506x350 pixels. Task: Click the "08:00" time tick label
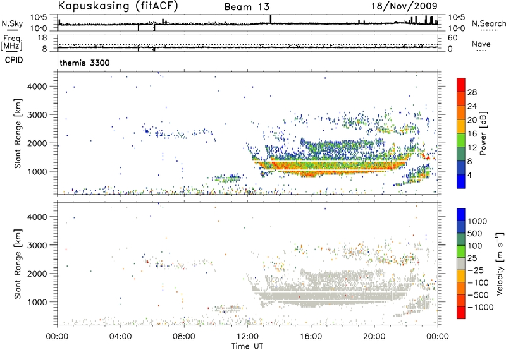184,337
